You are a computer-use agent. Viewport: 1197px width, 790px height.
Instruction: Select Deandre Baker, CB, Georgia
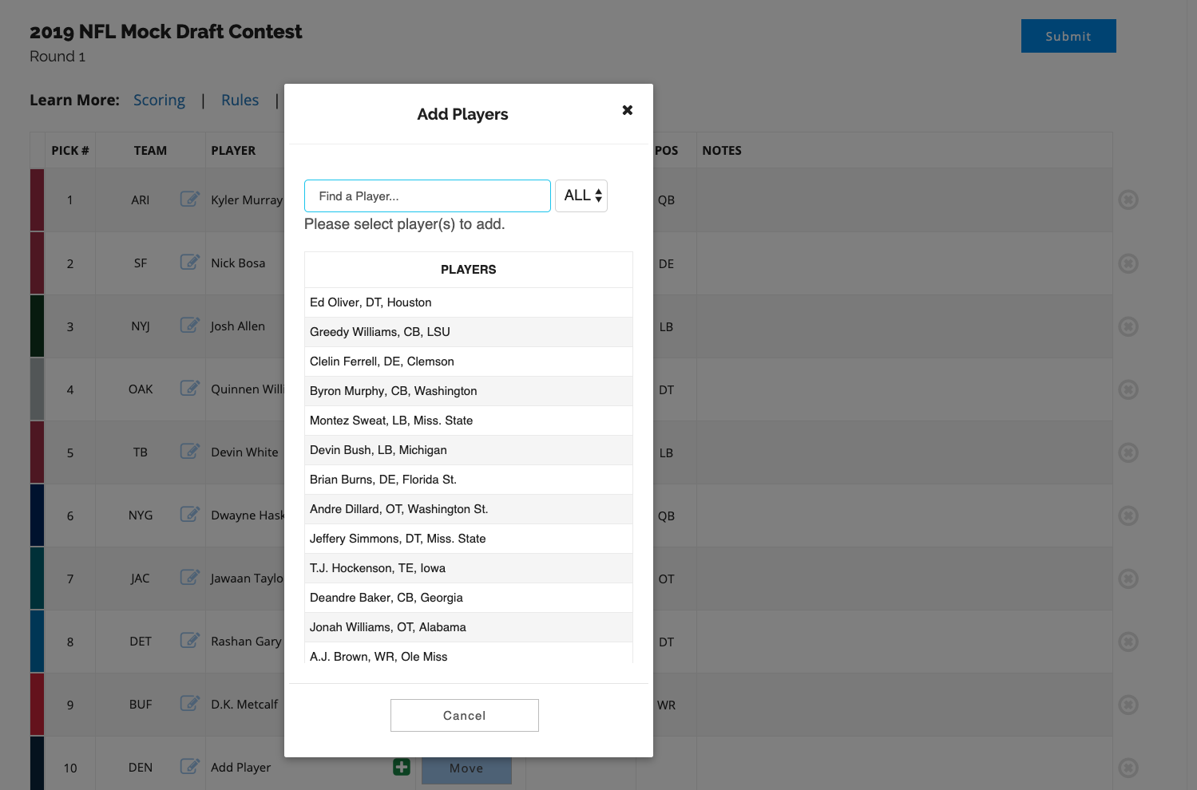tap(468, 598)
